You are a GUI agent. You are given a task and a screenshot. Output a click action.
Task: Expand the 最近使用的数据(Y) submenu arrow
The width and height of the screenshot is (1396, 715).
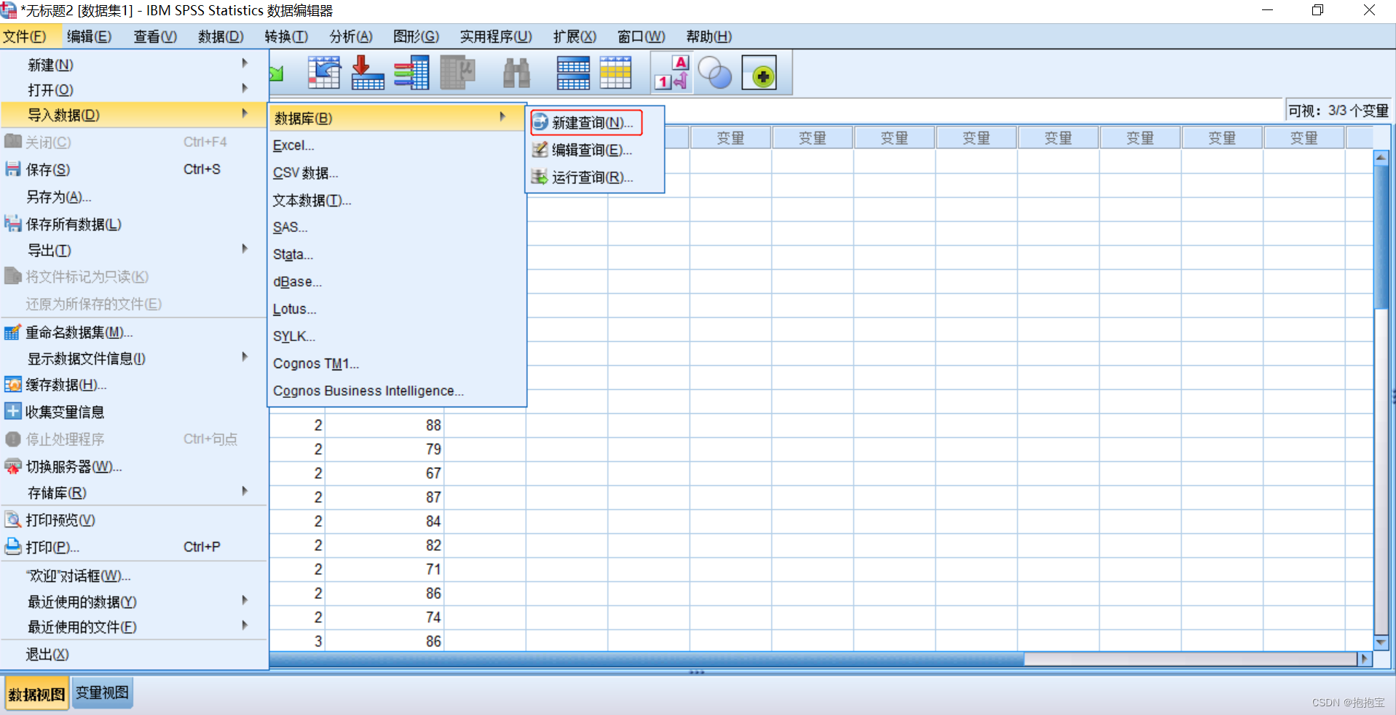coord(245,600)
